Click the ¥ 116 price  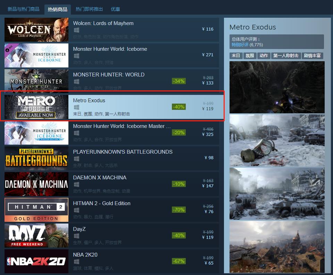click(x=208, y=29)
